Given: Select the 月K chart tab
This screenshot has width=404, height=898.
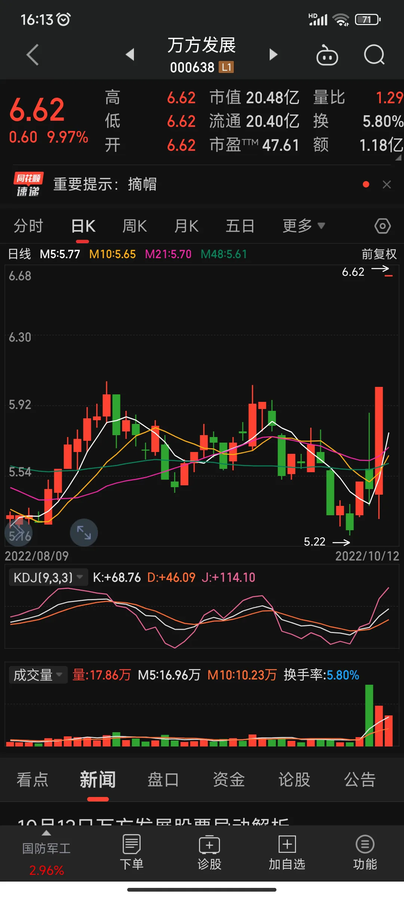Looking at the screenshot, I should 186,226.
